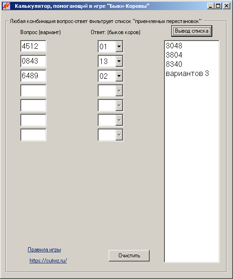
Task: Click the 'вариантов 3' line in results
Action: [x=187, y=74]
